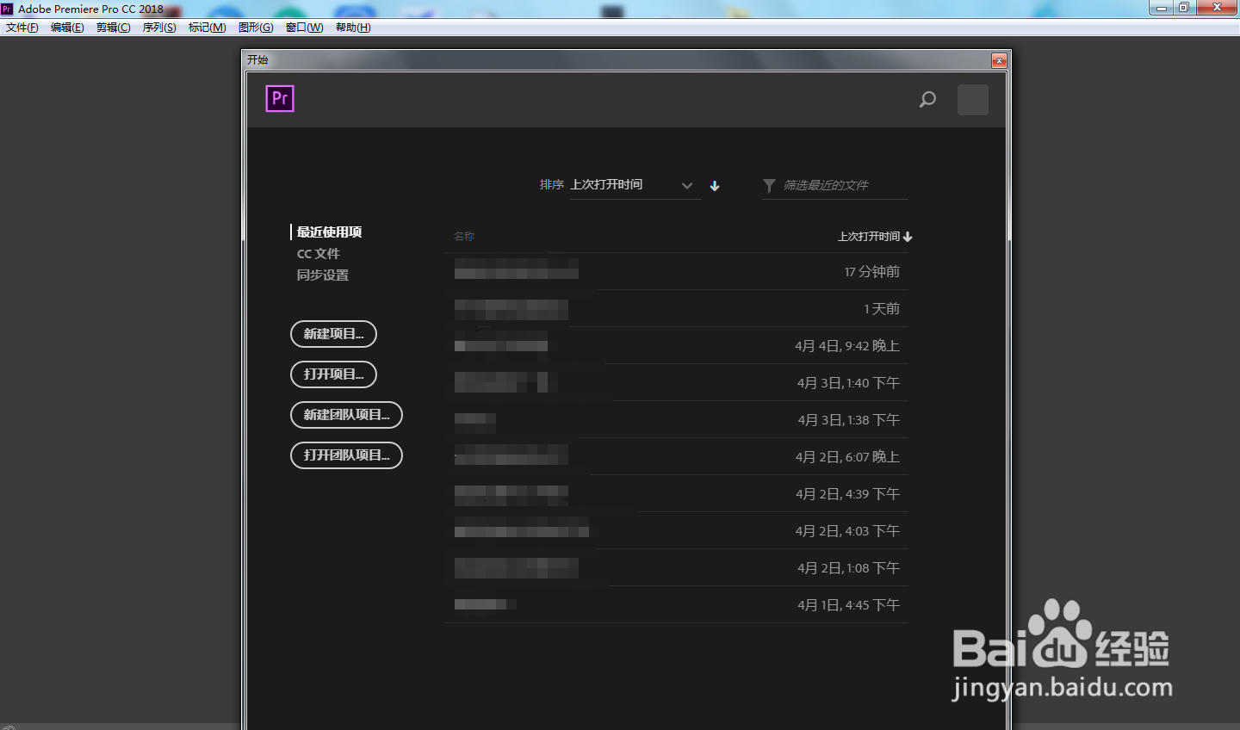Close the 开始 start dialog
The image size is (1240, 730).
coord(999,60)
